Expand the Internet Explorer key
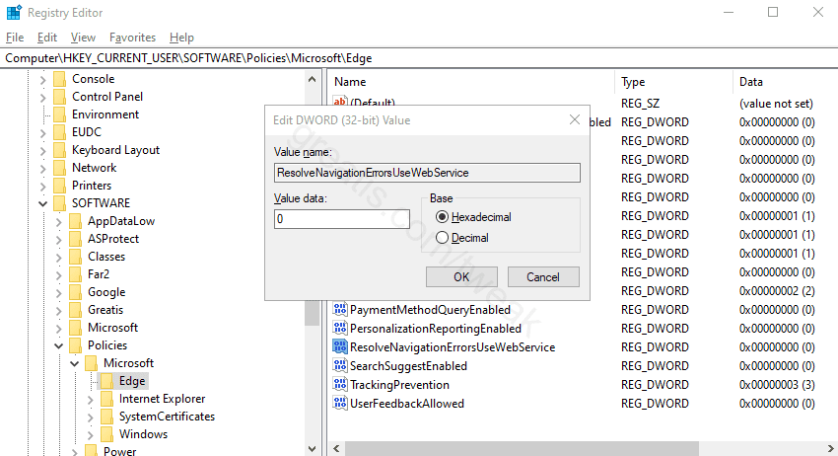The image size is (838, 456). [90, 399]
